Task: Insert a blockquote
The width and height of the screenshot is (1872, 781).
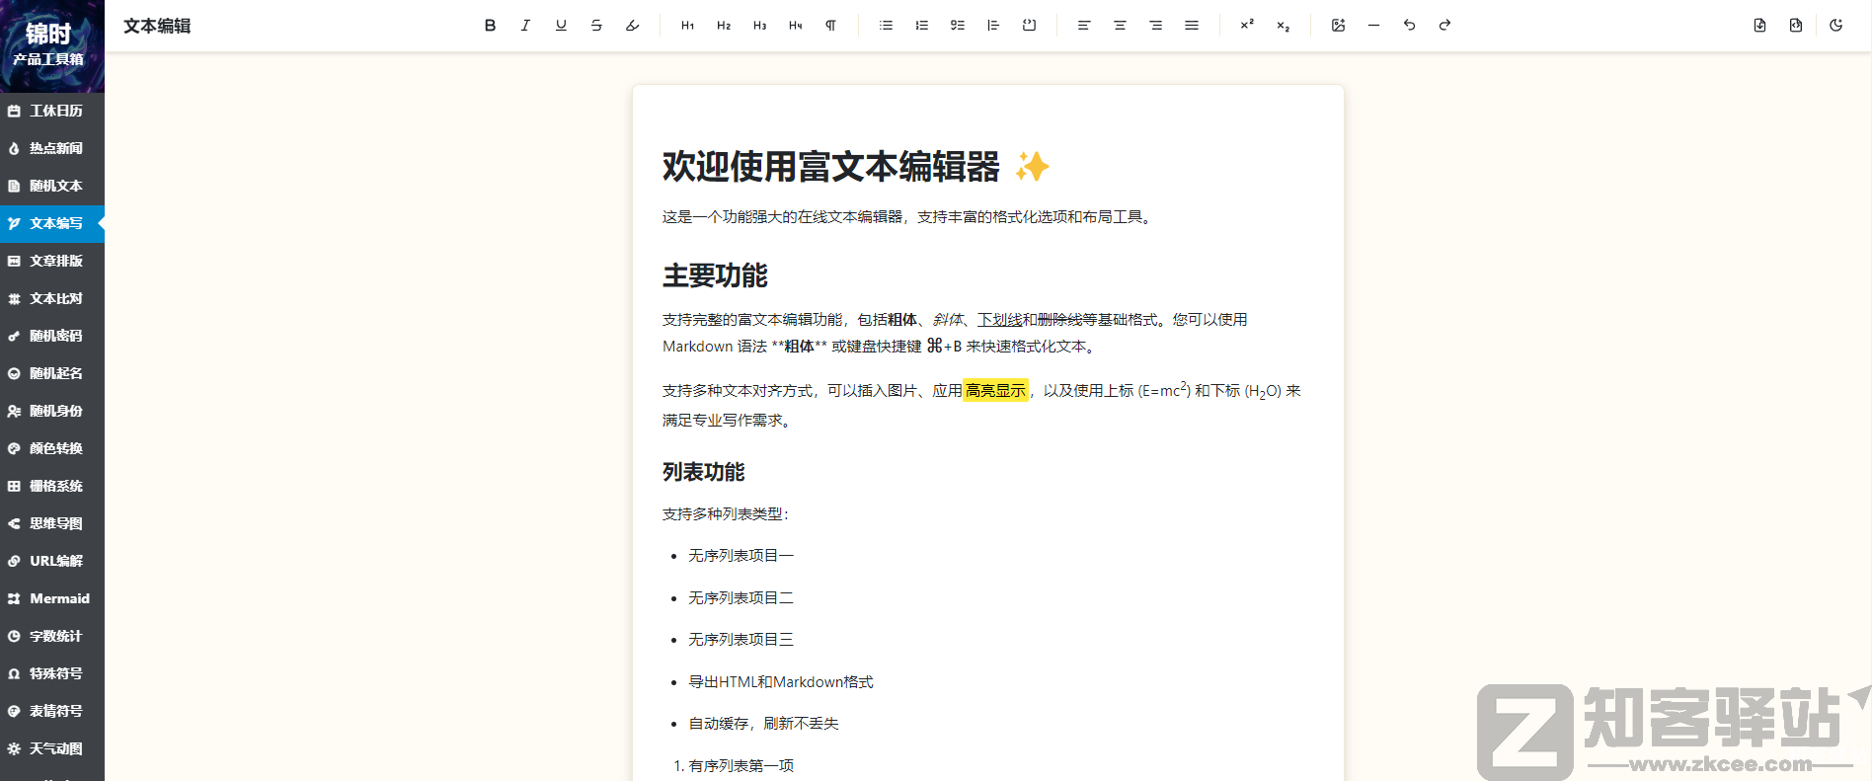Action: (x=993, y=26)
